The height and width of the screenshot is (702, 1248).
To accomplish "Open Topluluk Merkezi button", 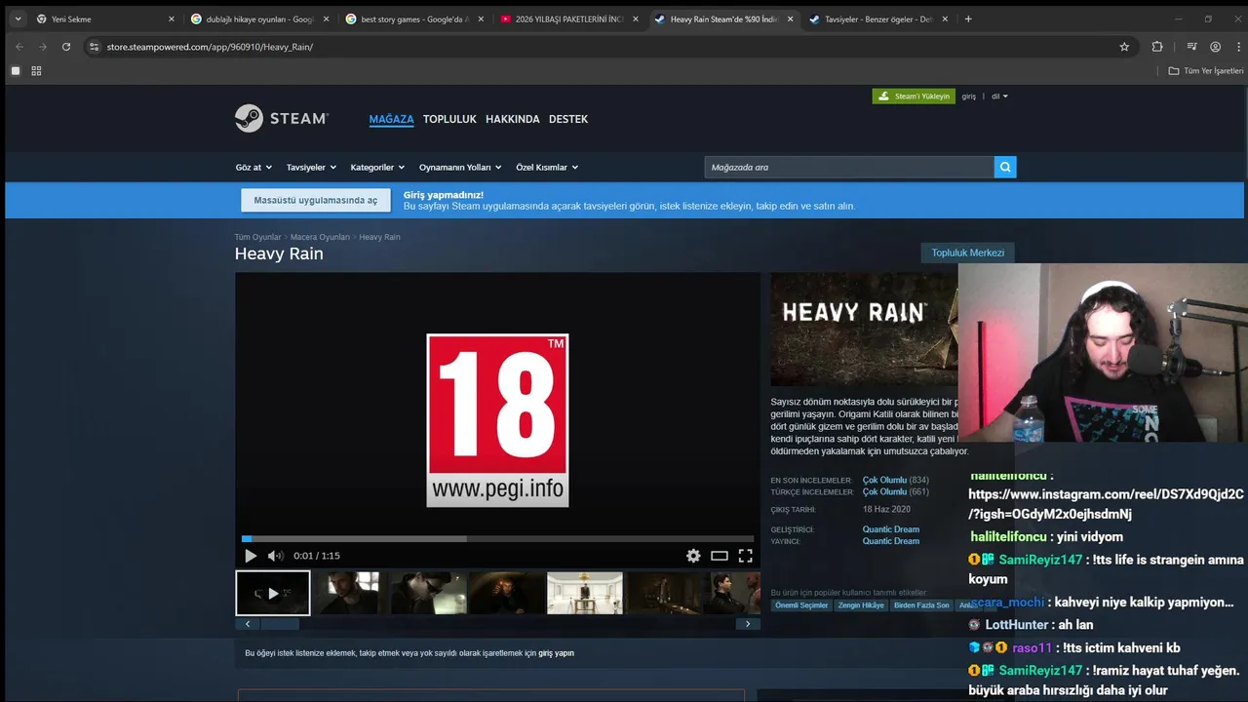I will [967, 253].
